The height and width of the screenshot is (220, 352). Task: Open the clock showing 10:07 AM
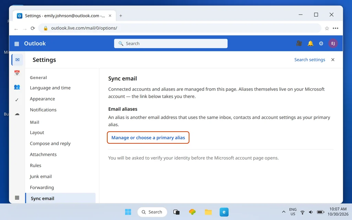coord(338,211)
